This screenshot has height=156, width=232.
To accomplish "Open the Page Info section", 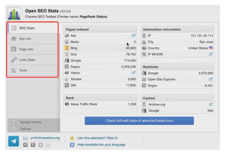I will (26, 50).
